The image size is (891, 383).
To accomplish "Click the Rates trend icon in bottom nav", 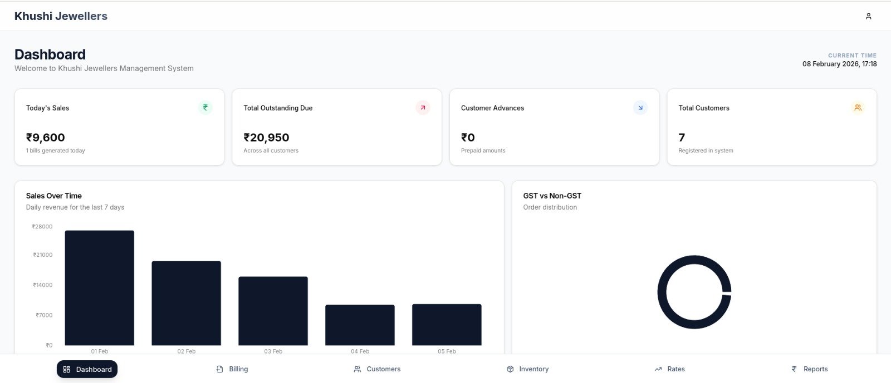I will click(658, 369).
